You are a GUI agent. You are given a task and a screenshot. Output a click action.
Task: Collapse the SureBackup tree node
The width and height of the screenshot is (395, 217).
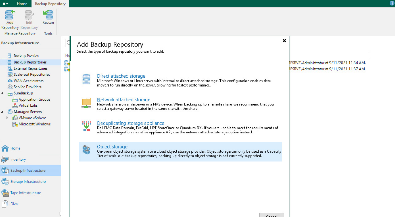tap(2, 93)
